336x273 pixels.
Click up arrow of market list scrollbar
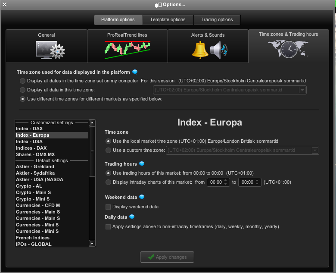coord(92,123)
